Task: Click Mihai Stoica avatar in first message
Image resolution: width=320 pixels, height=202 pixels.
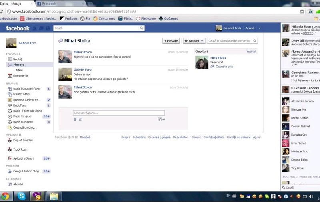Action: [x=65, y=57]
